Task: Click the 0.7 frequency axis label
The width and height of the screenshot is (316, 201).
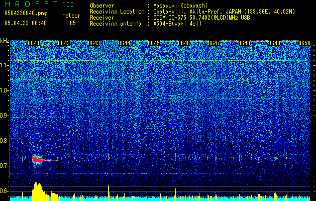Action: (4, 166)
